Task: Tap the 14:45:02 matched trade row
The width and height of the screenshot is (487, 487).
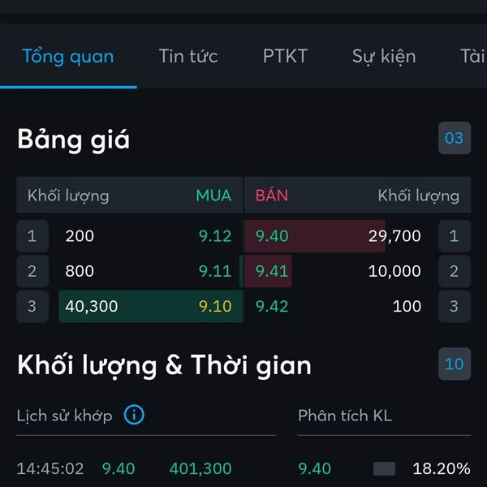Action: [x=124, y=468]
